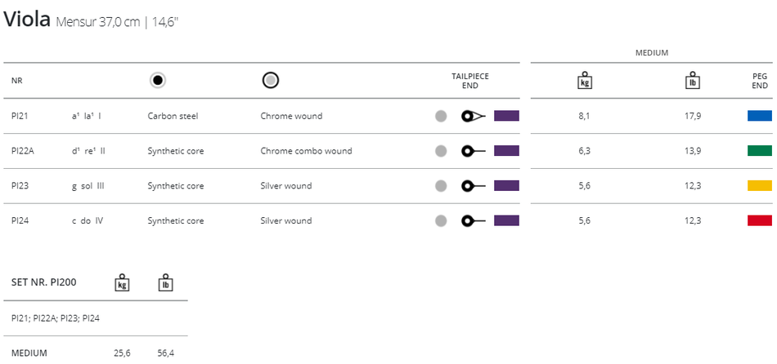Viewport: 777px width, 364px height.
Task: Click the gray dot in the PI24 row
Action: 441,221
